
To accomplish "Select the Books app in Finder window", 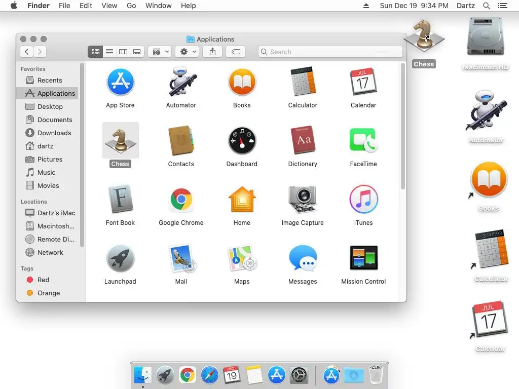I will click(x=242, y=82).
